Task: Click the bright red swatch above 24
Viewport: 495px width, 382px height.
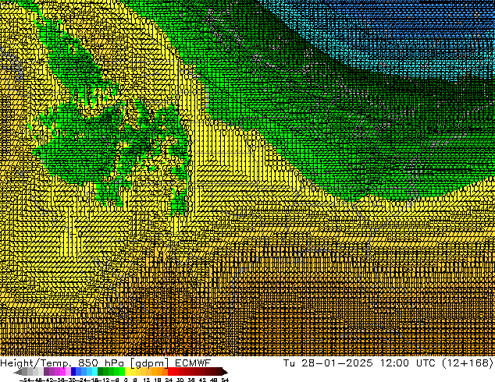Action: tap(170, 371)
